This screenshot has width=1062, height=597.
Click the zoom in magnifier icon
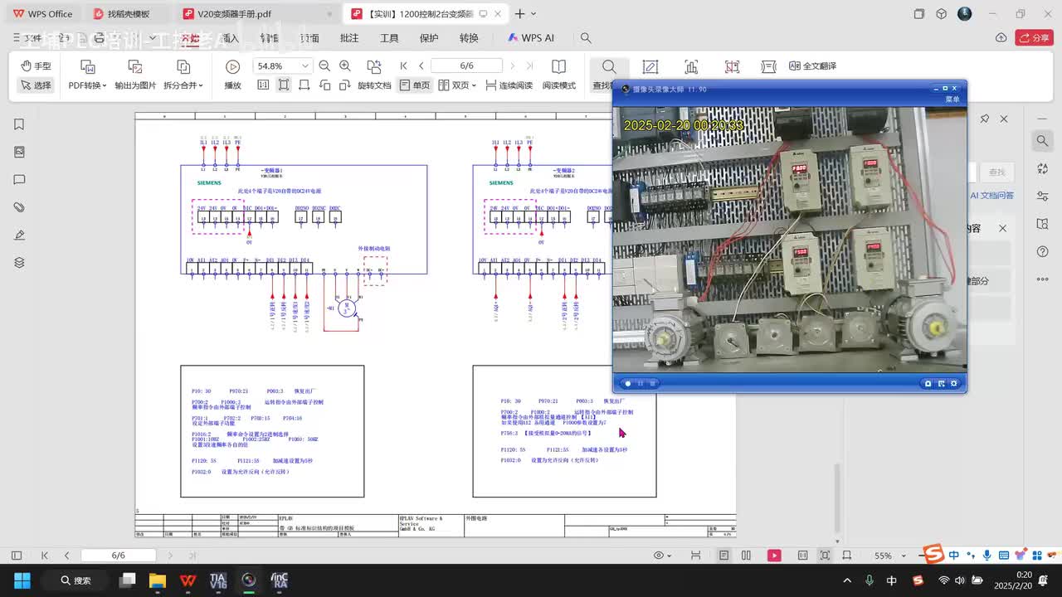(345, 66)
